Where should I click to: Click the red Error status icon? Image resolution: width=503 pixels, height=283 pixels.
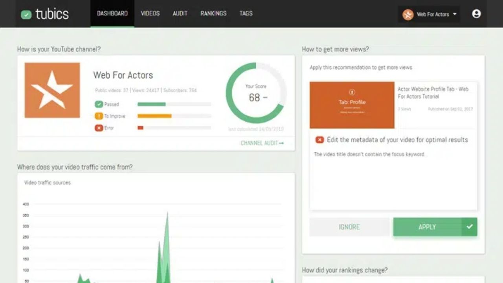(x=99, y=128)
